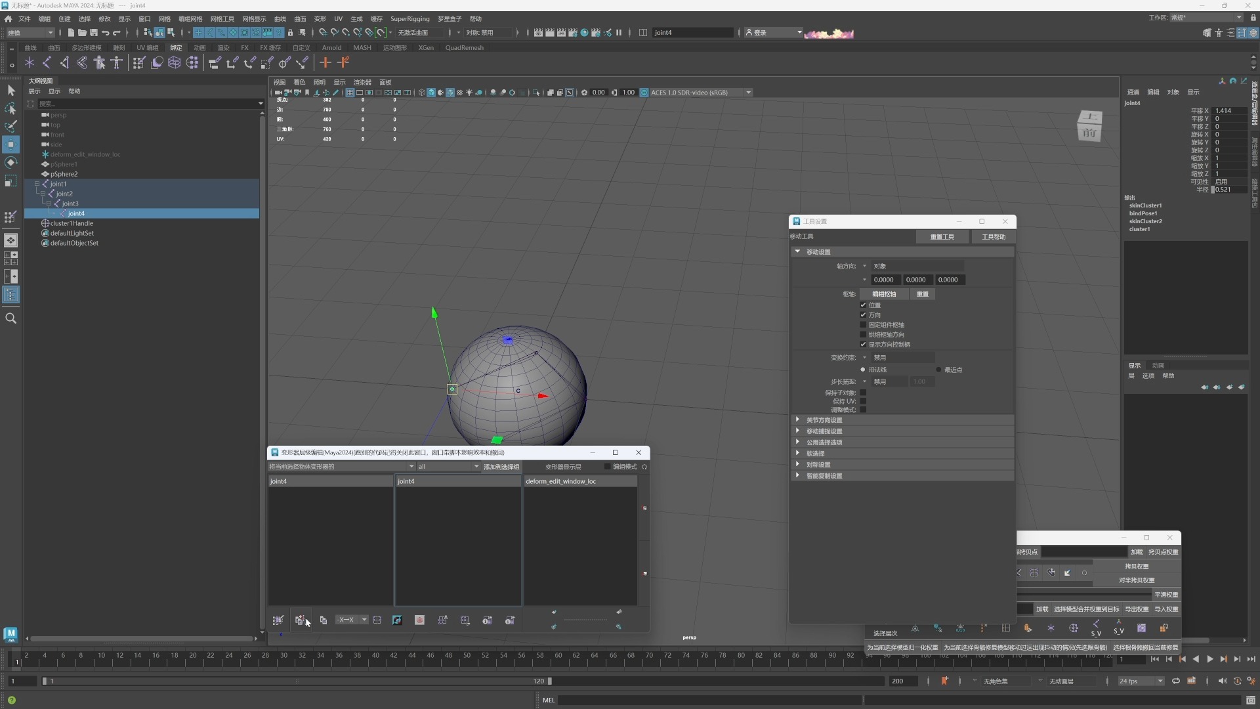Image resolution: width=1260 pixels, height=709 pixels.
Task: Click the Play Forwards button
Action: pos(1209,659)
